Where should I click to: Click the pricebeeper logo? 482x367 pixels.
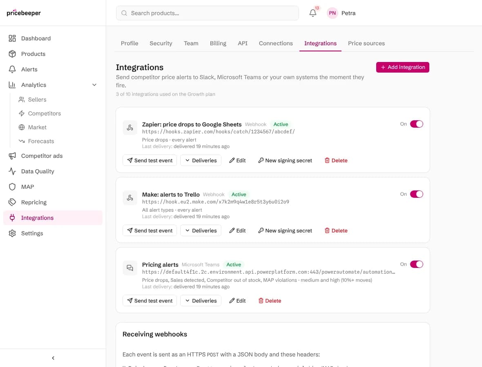(24, 13)
